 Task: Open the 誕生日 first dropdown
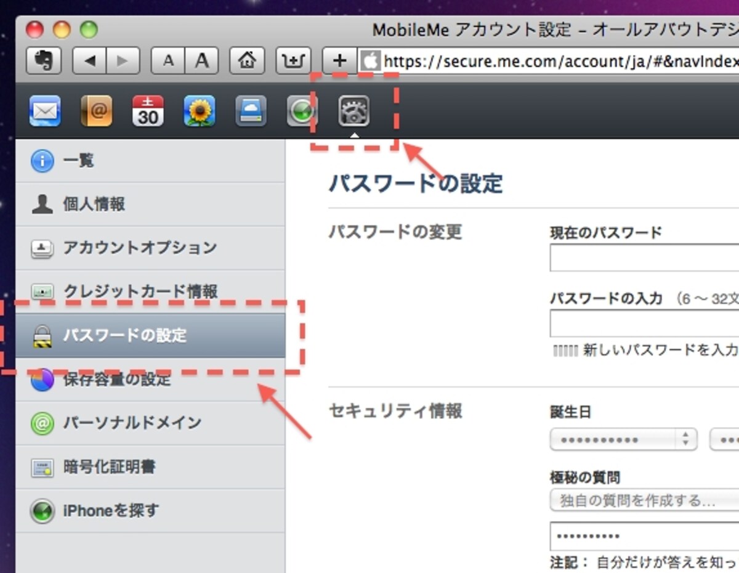click(623, 440)
